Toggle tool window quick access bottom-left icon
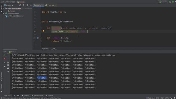176x99 pixels. (x=1, y=98)
